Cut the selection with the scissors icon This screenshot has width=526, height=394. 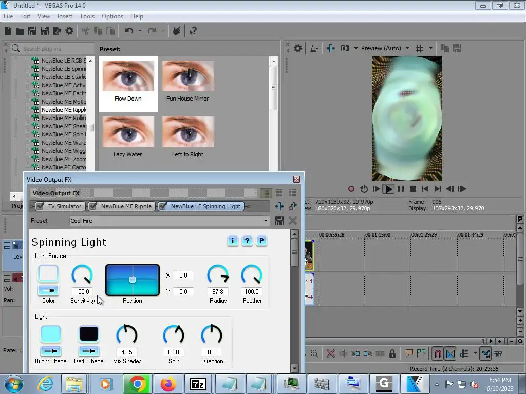(86, 31)
